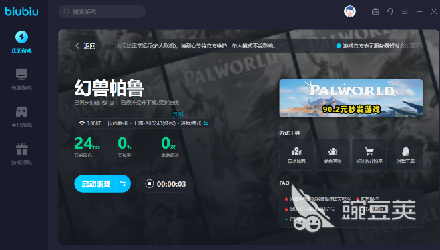Open launch settings sliders beside 启动游戏

coord(123,184)
